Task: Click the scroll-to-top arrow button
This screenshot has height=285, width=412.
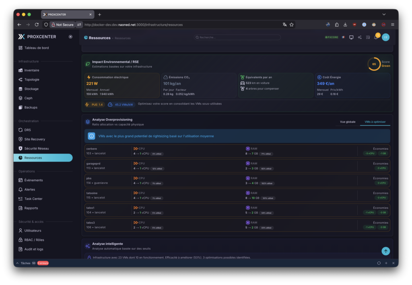Action: point(385,251)
